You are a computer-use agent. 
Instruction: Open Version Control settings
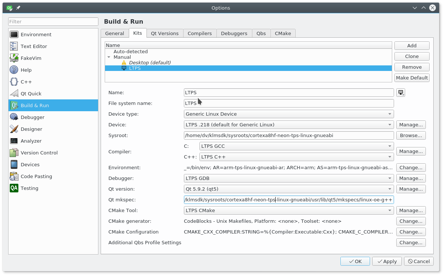pyautogui.click(x=39, y=153)
